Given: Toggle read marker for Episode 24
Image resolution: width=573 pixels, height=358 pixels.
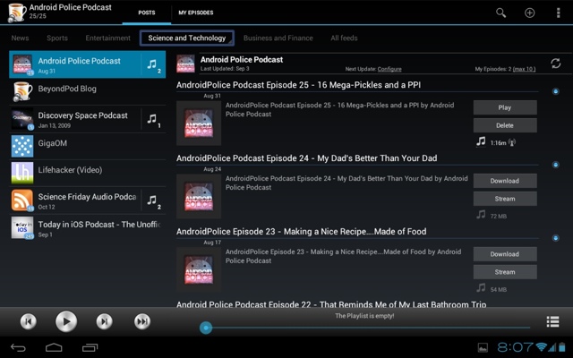Looking at the screenshot, I should click(x=555, y=165).
